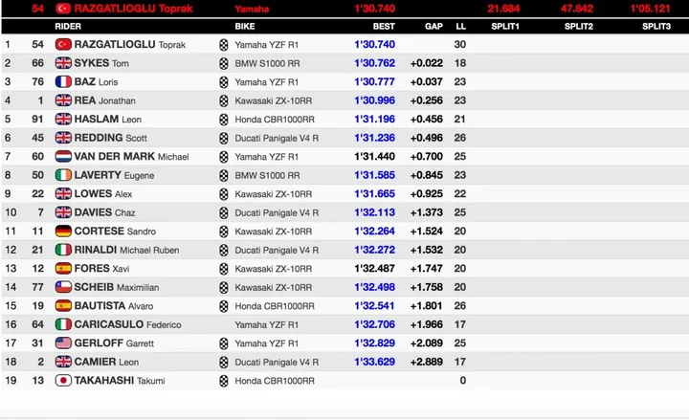Click the Italian flag beside RINALDI Michael Ruben

click(63, 250)
